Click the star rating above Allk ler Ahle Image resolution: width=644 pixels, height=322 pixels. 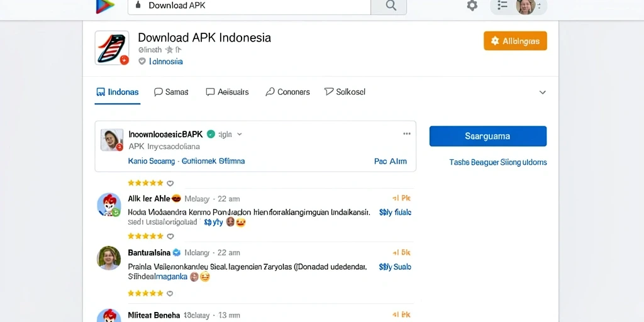(x=145, y=183)
